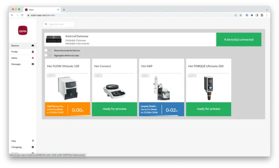Click the Heidolph Instruments text
The width and height of the screenshot is (279, 168).
point(77,44)
